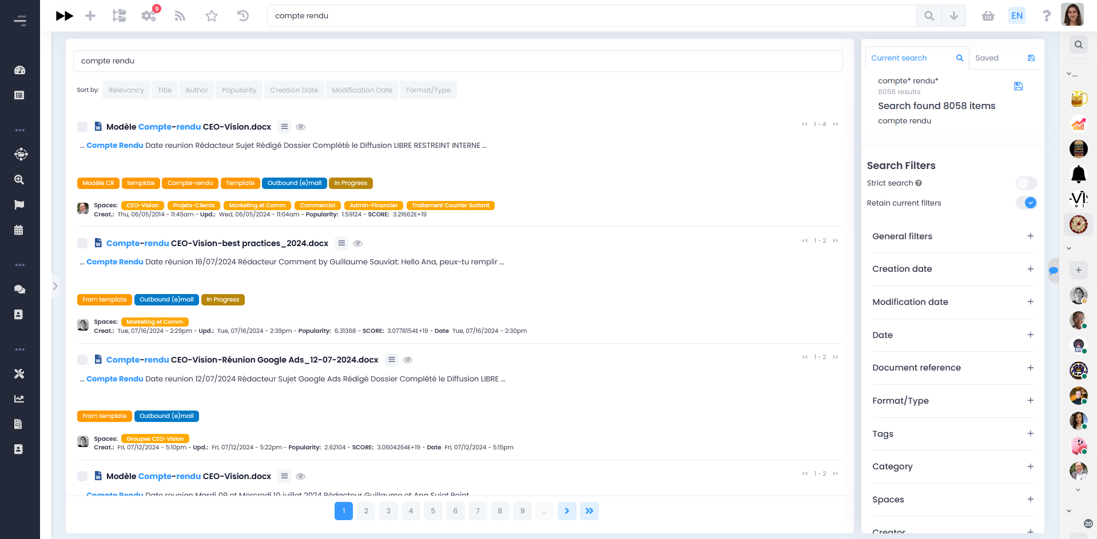Switch to the Saved searches tab
The image size is (1097, 539).
[x=986, y=58]
